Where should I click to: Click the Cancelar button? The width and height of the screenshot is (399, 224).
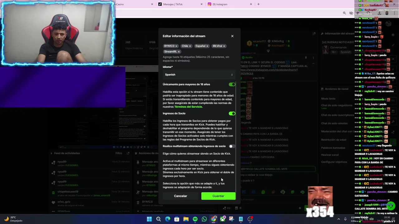point(180,196)
